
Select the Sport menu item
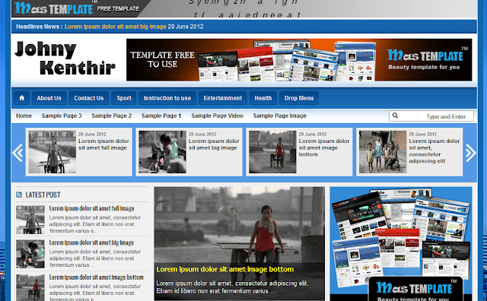coord(124,98)
